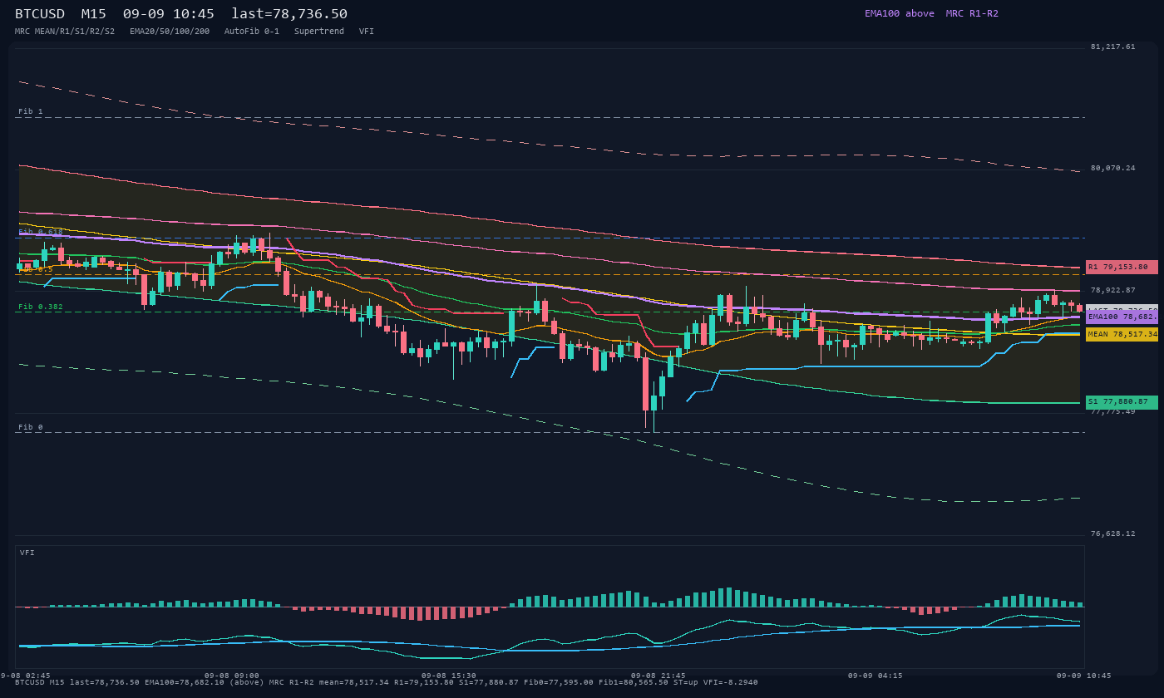Image resolution: width=1164 pixels, height=698 pixels.
Task: Click the BTCUSD symbol in the header
Action: 40,14
